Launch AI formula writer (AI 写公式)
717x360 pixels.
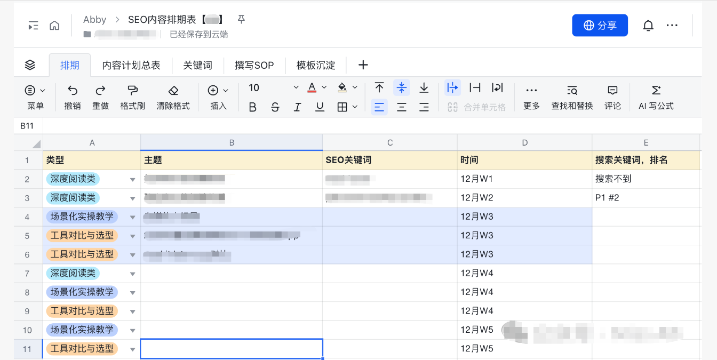656,96
